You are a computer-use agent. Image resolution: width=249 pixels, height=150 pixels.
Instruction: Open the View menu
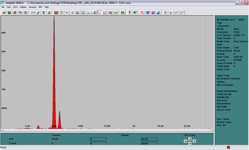click(9, 7)
